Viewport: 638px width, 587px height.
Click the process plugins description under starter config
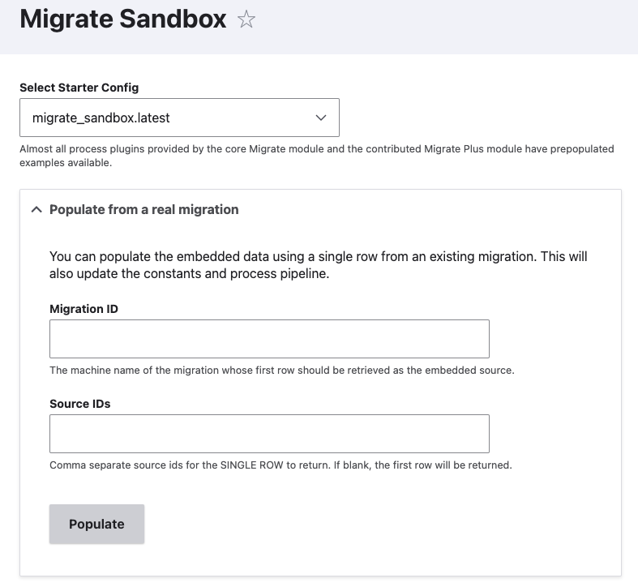point(316,156)
